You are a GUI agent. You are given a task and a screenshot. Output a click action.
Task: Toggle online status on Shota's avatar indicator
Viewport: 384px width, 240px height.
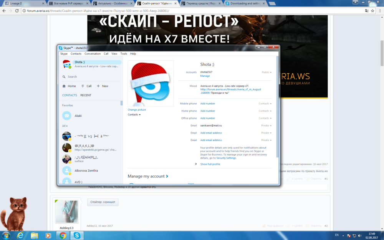click(x=70, y=68)
